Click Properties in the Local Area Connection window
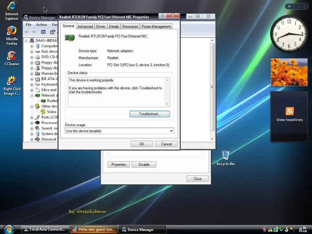The image size is (312, 234). 119,164
